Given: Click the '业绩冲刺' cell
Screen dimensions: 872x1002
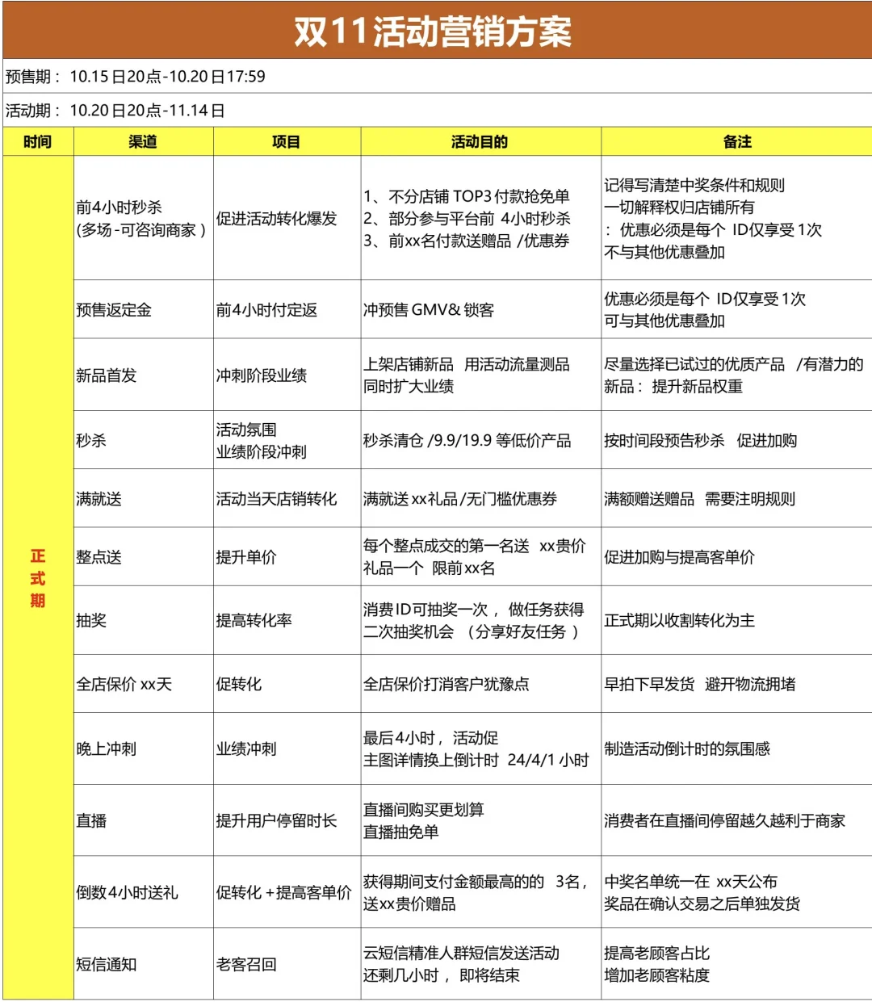Looking at the screenshot, I should [x=287, y=748].
